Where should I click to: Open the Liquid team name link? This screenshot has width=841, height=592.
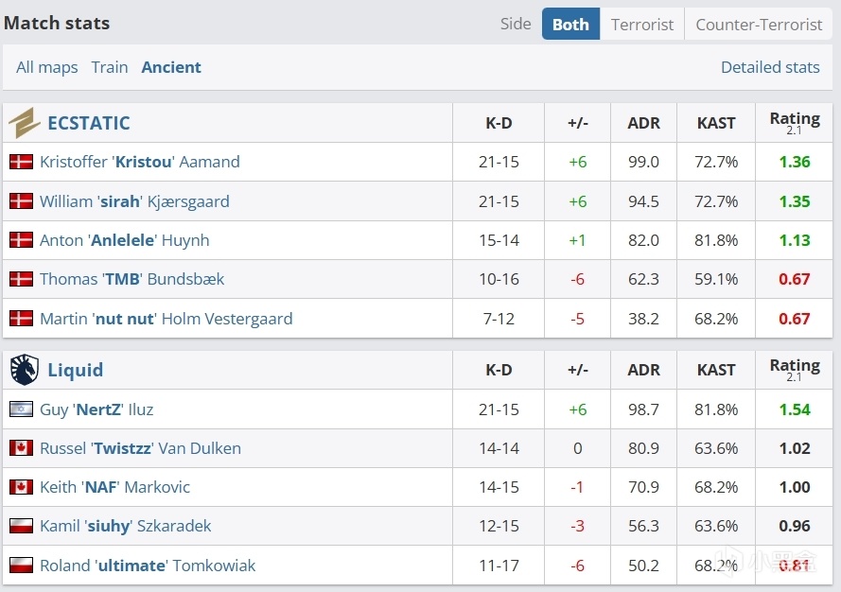point(76,370)
